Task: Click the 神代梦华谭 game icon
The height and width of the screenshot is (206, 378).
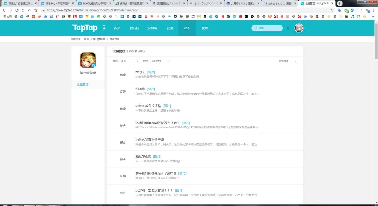Action: 88,60
